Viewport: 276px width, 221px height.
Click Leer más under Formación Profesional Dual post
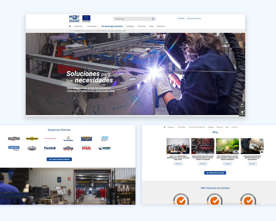pos(178,164)
